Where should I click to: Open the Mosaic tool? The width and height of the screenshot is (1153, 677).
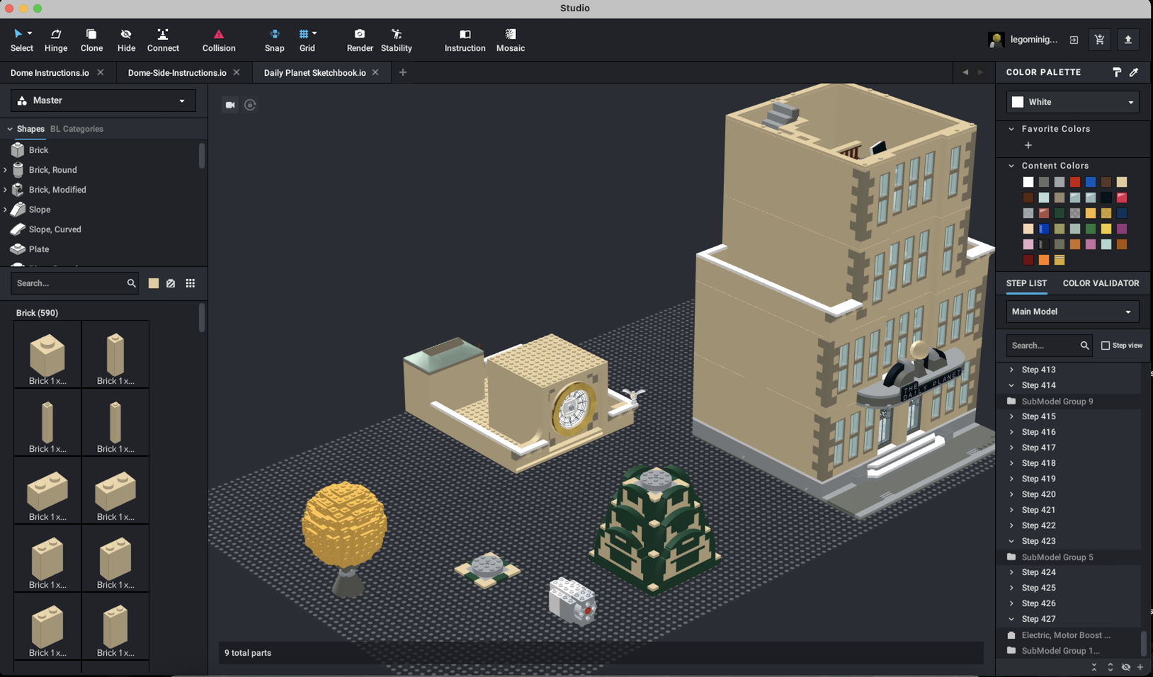click(510, 40)
